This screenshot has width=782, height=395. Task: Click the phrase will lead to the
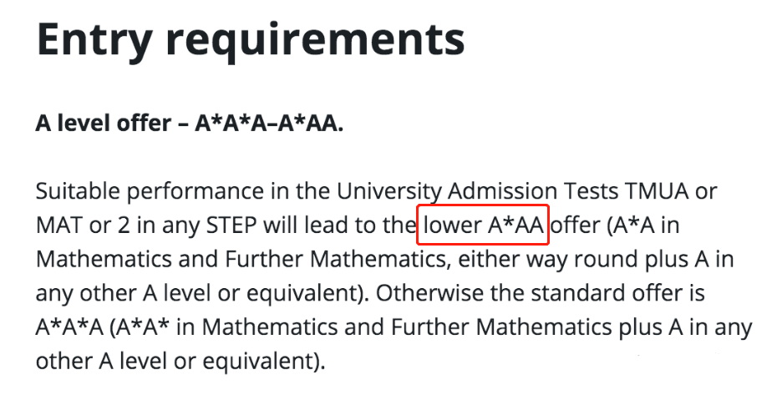pos(340,225)
